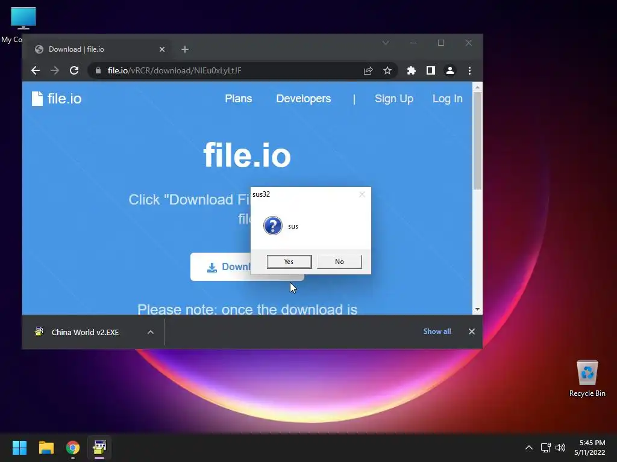The image size is (617, 462).
Task: Close the Download | file.io tab
Action: click(162, 49)
